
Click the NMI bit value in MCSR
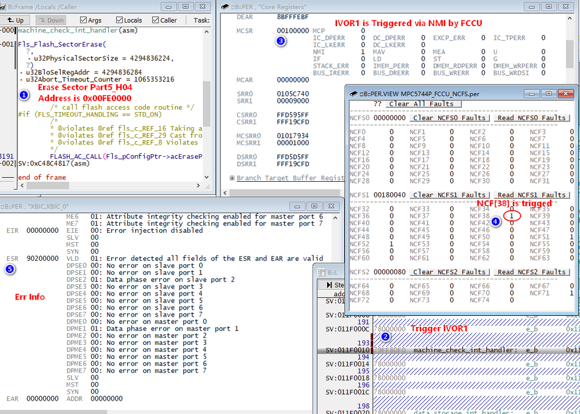click(363, 52)
